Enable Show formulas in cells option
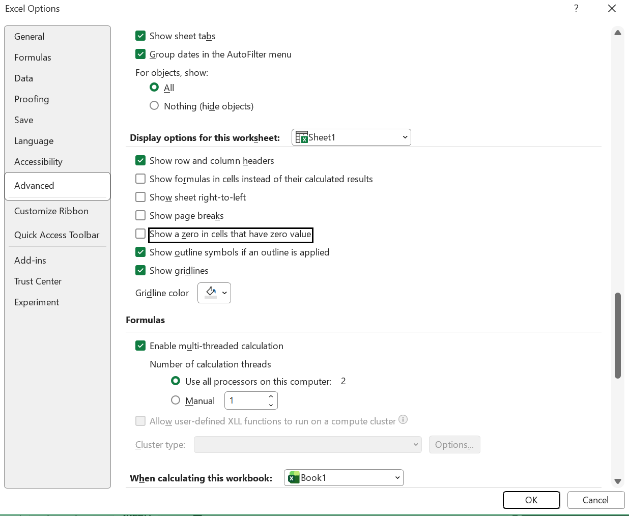 pyautogui.click(x=140, y=179)
